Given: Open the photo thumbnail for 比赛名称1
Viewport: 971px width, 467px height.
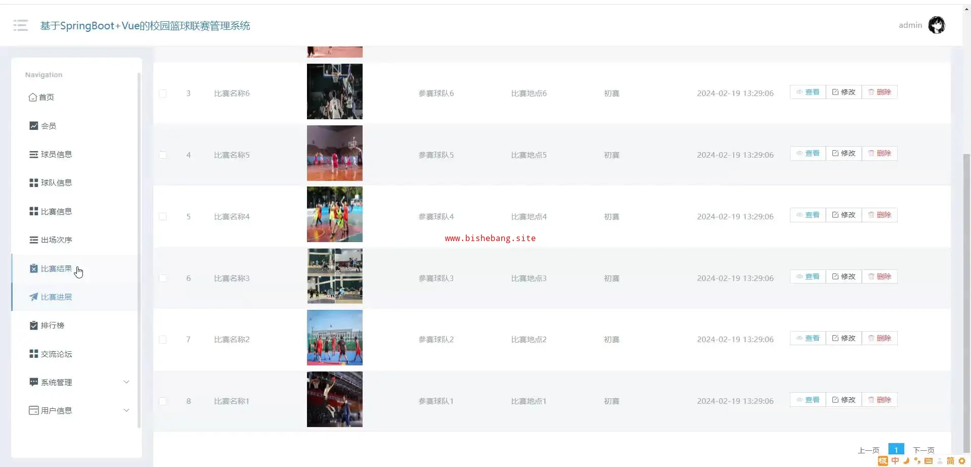Looking at the screenshot, I should 335,399.
